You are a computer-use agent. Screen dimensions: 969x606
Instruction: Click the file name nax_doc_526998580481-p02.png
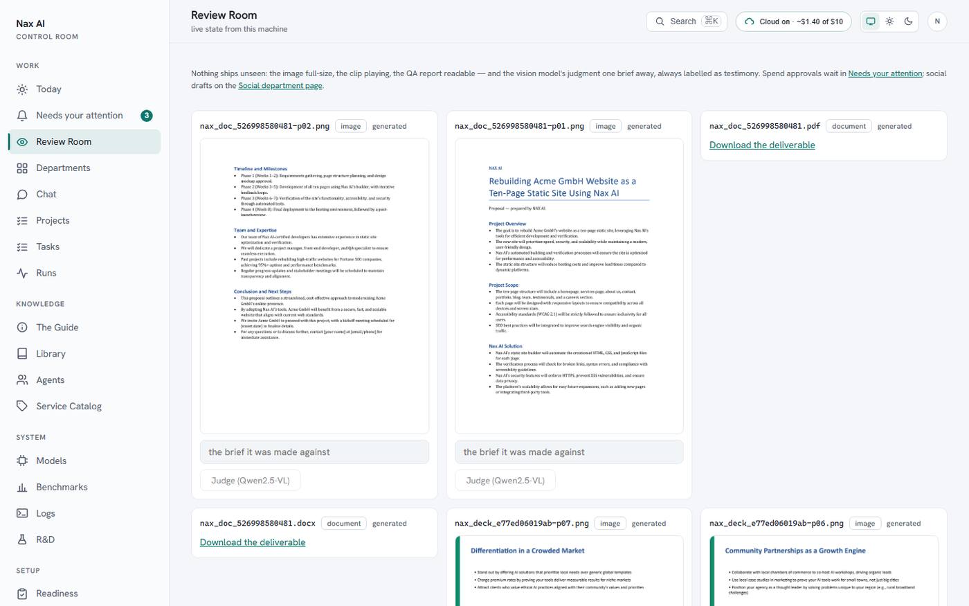264,127
